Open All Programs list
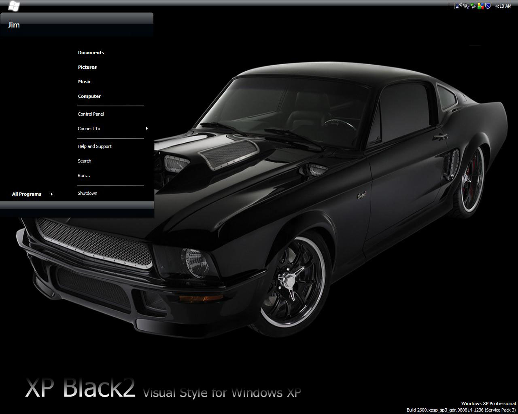Screen dimensions: 518x414 [27, 194]
